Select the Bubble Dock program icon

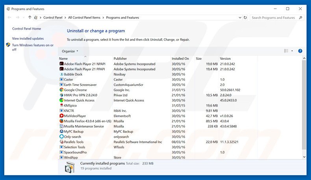pos(61,74)
